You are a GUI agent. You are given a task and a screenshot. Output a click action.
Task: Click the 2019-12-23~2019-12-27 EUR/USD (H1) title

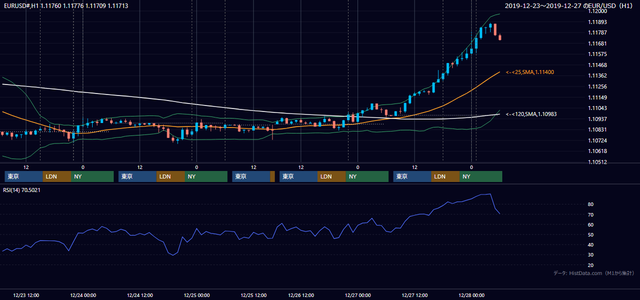click(x=569, y=5)
